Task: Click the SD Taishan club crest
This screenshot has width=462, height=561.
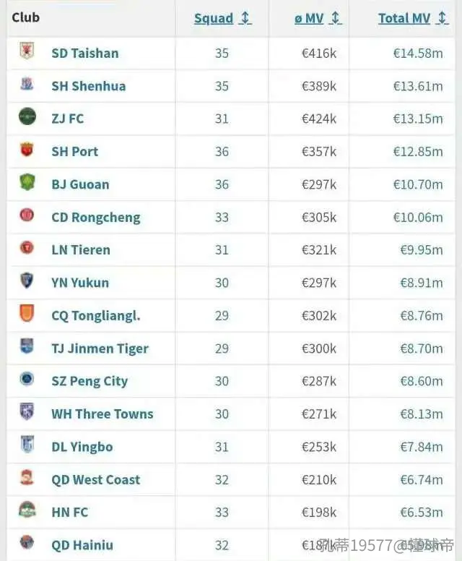Action: pos(27,51)
